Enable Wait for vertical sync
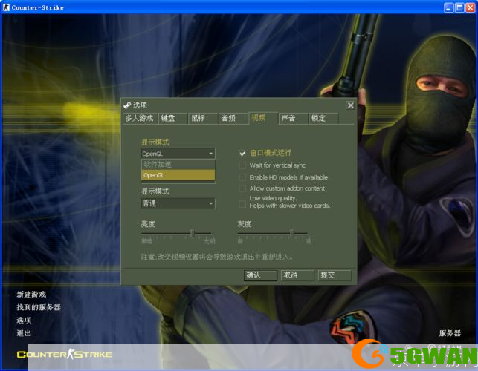478x371 pixels. coord(242,165)
